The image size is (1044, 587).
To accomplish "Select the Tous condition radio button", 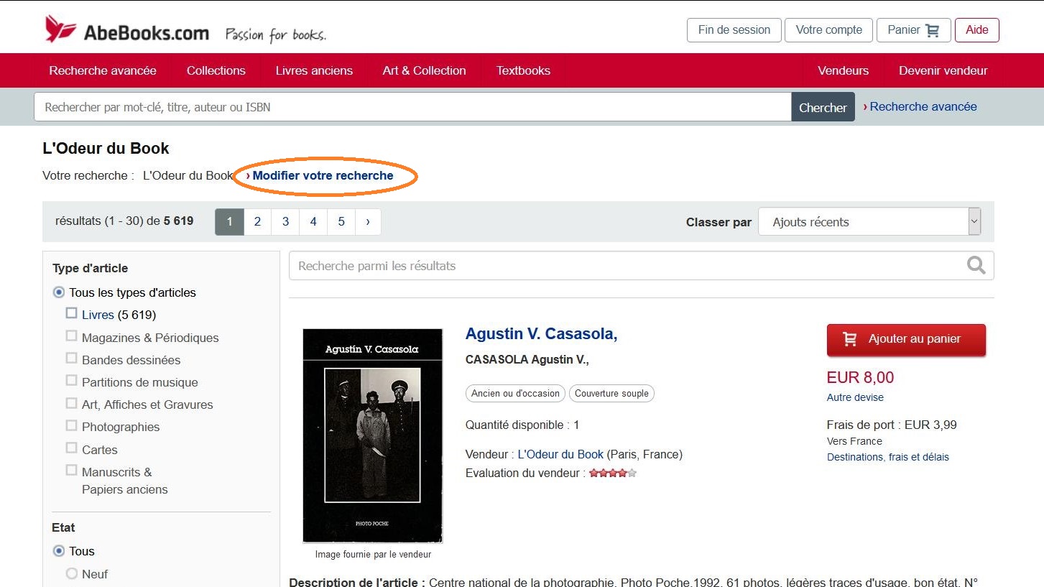I will point(59,551).
